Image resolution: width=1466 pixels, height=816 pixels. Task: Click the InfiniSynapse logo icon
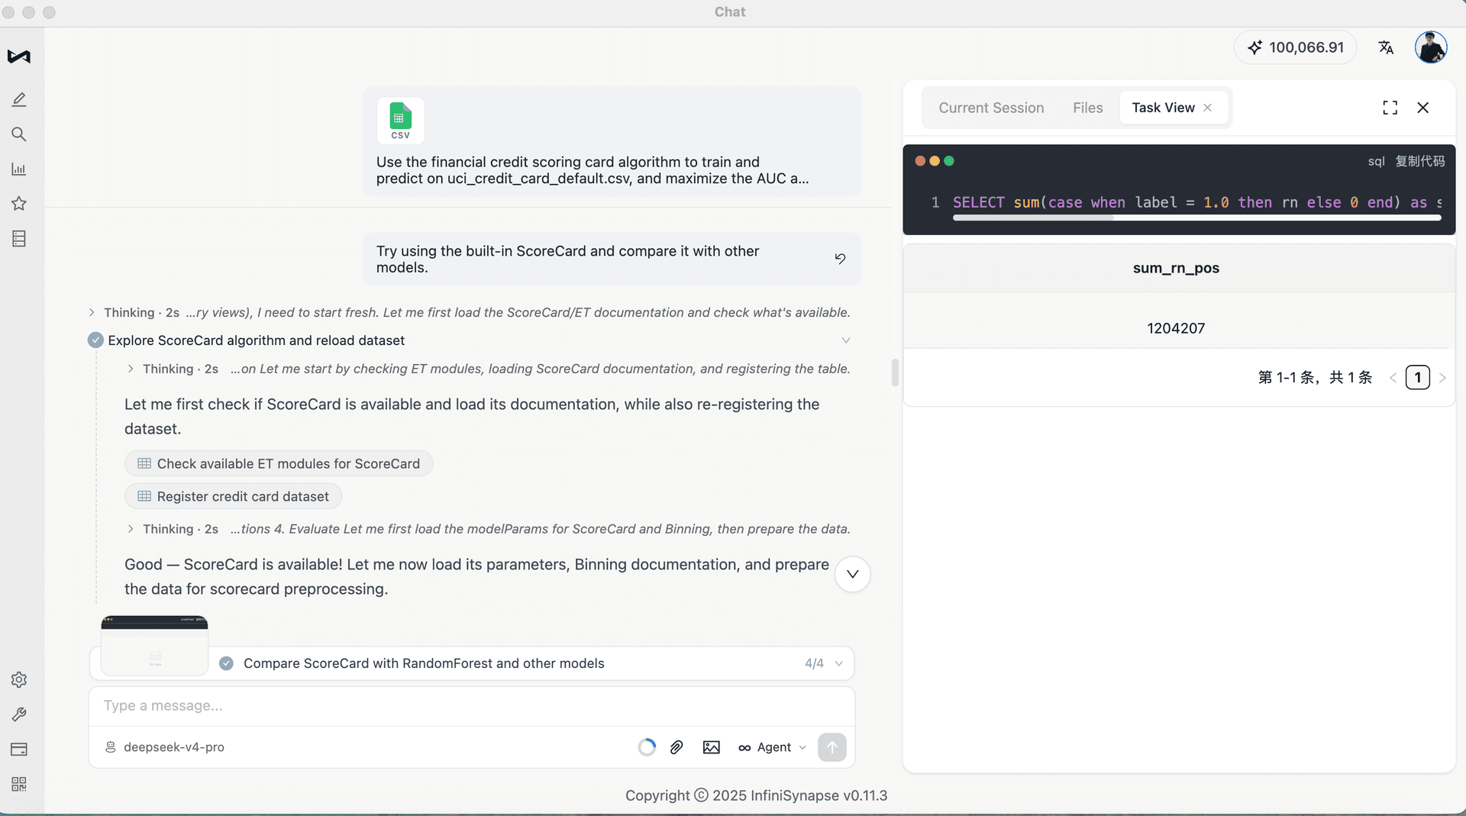click(x=19, y=56)
